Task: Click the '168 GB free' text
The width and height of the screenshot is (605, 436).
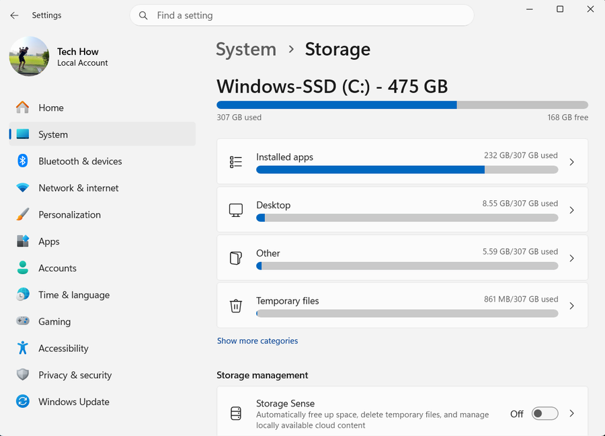Action: 567,117
